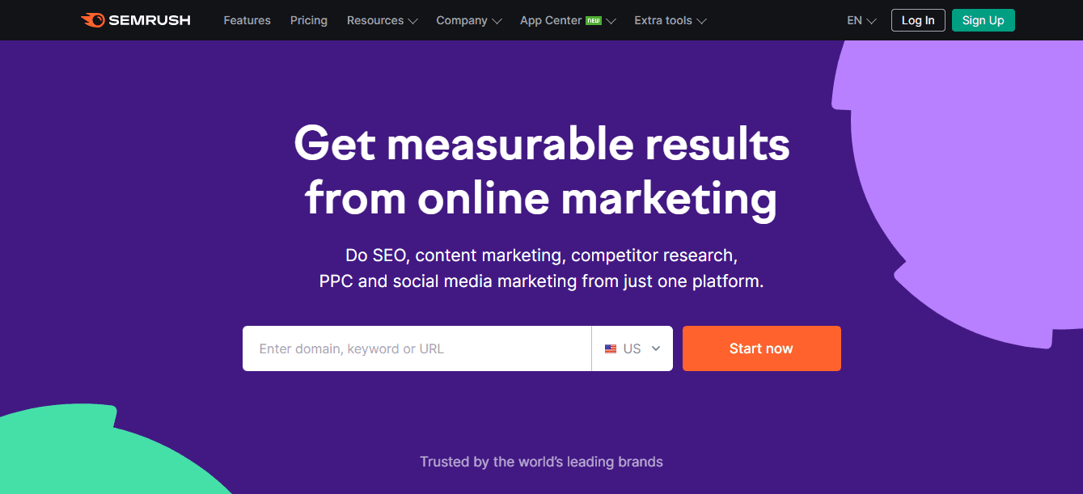This screenshot has width=1083, height=494.
Task: Click the US flag icon
Action: coord(611,349)
